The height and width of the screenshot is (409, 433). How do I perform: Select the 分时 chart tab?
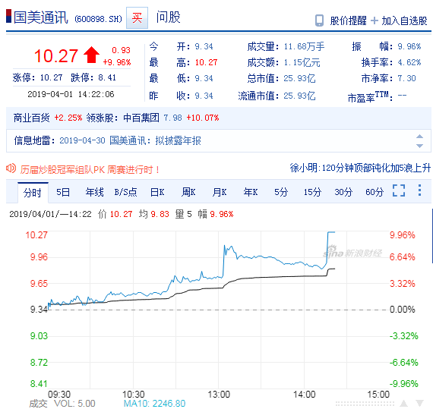33,192
